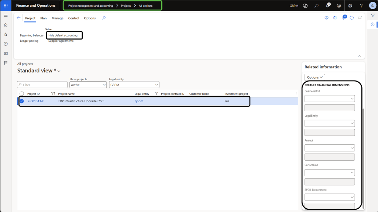Click the notifications bell icon
The width and height of the screenshot is (378, 212).
[328, 6]
